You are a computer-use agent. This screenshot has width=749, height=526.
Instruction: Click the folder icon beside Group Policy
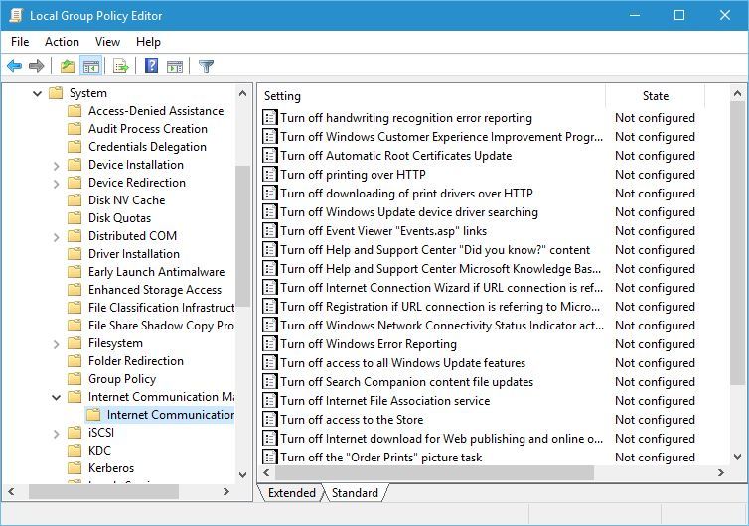tap(75, 379)
